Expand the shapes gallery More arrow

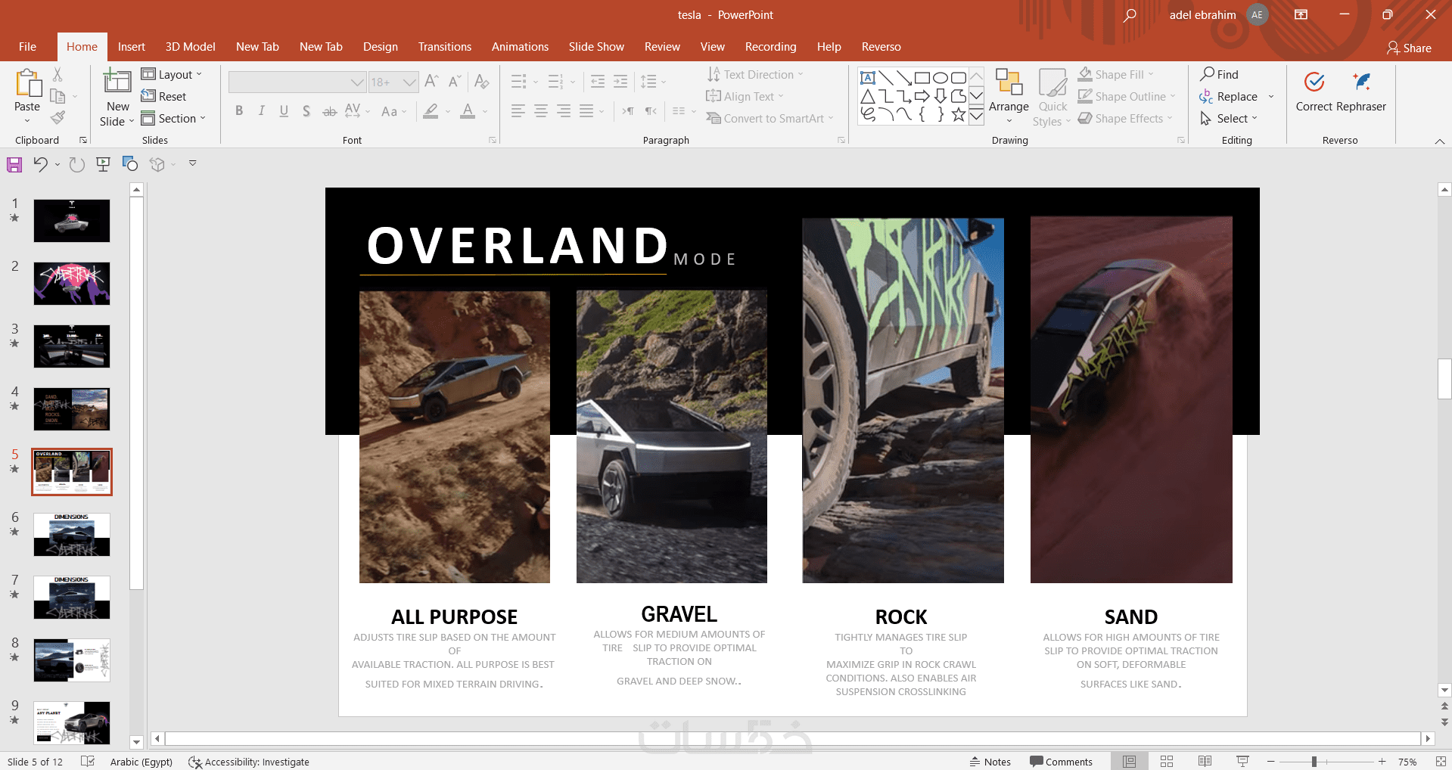976,116
